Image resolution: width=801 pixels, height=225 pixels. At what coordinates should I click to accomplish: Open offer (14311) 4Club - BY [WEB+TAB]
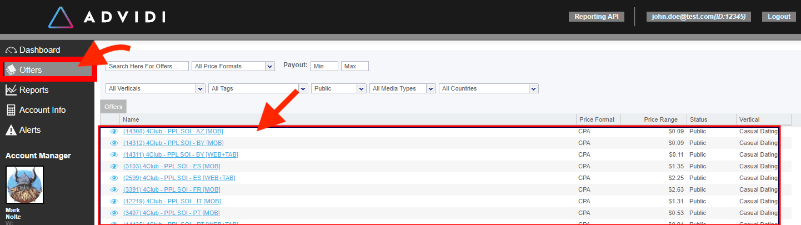181,154
